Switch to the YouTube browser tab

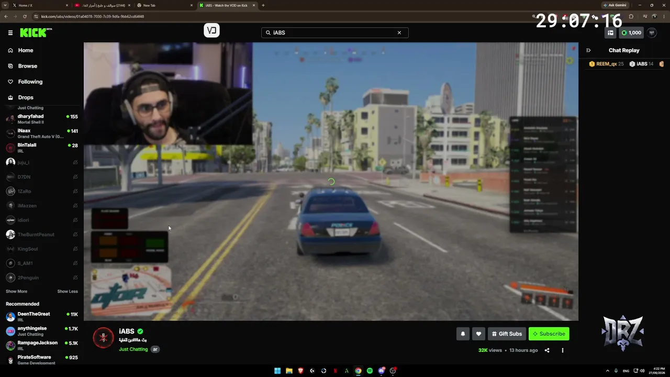102,5
